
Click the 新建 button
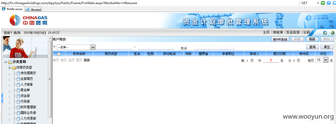297,39
